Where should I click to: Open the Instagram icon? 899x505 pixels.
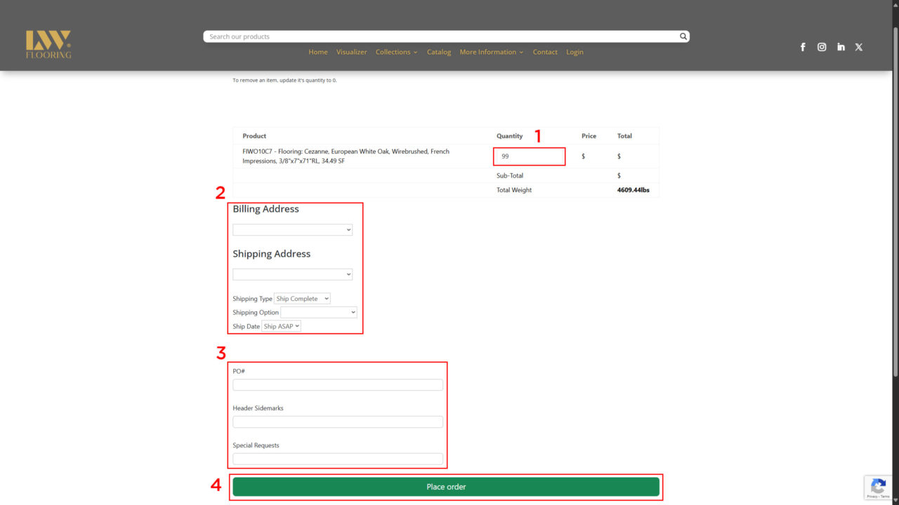[x=822, y=47]
